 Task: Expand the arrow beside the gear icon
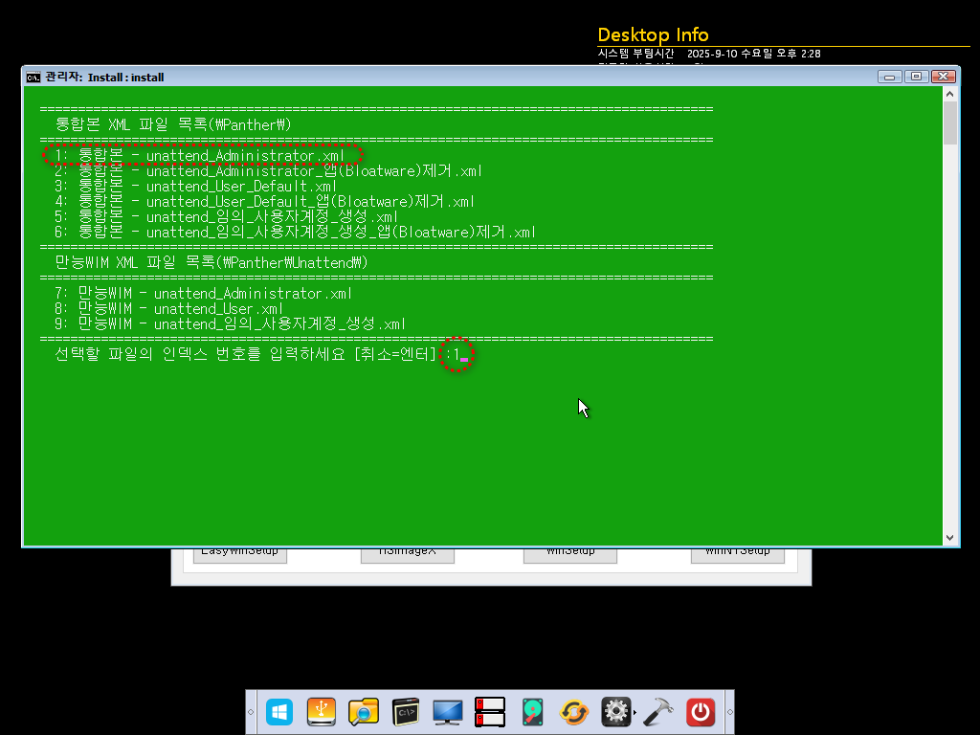[635, 712]
